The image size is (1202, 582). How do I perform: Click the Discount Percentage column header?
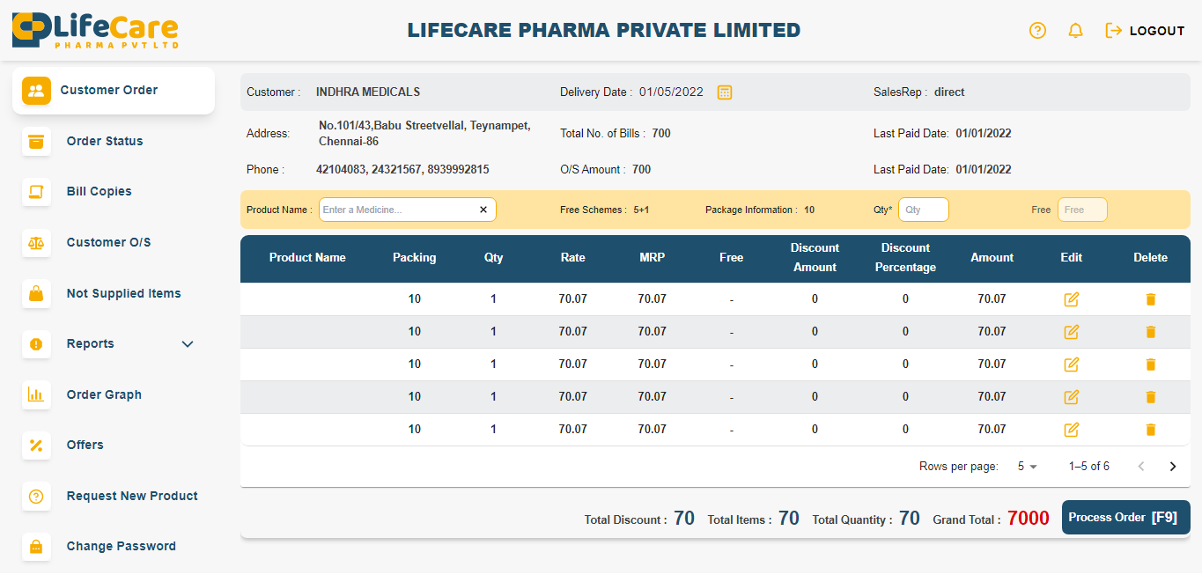point(905,258)
